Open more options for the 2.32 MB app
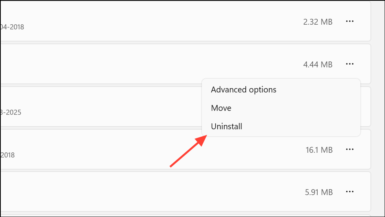The height and width of the screenshot is (217, 385). coord(350,22)
